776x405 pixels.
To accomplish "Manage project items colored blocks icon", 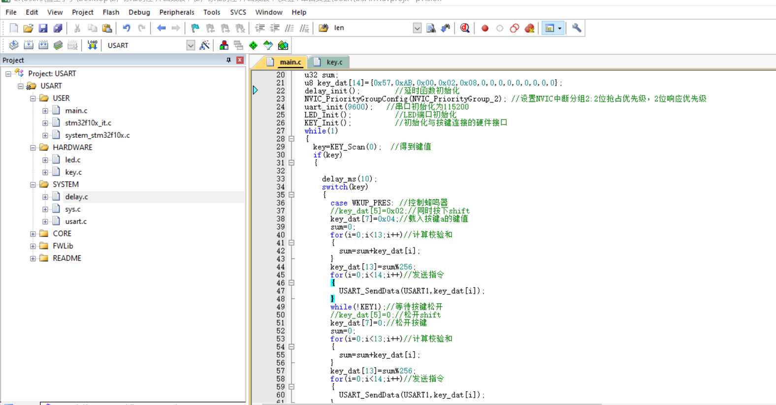I will (x=224, y=45).
